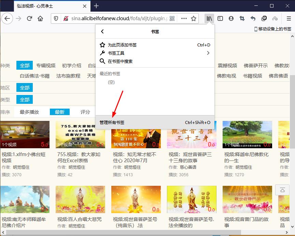Image resolution: width=295 pixels, height=236 pixels.
Task: Filter by 初学介绍 category
Action: pyautogui.click(x=72, y=66)
